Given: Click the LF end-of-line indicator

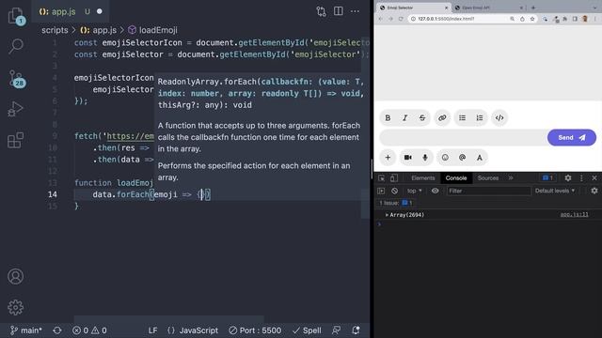Looking at the screenshot, I should [x=152, y=330].
